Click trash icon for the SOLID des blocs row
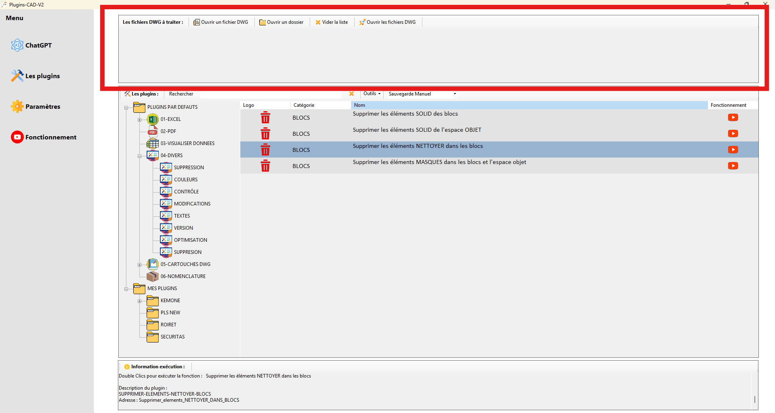 click(265, 118)
